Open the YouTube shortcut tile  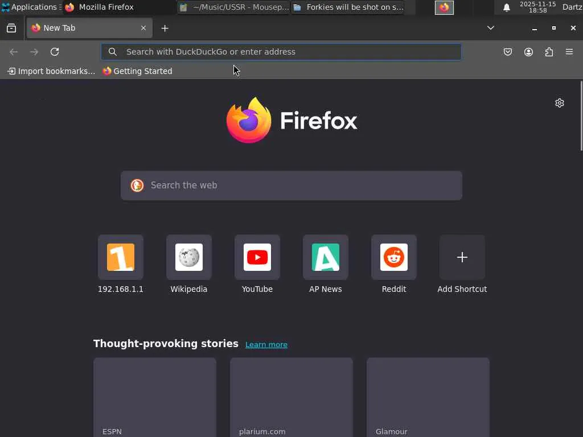[x=257, y=257]
